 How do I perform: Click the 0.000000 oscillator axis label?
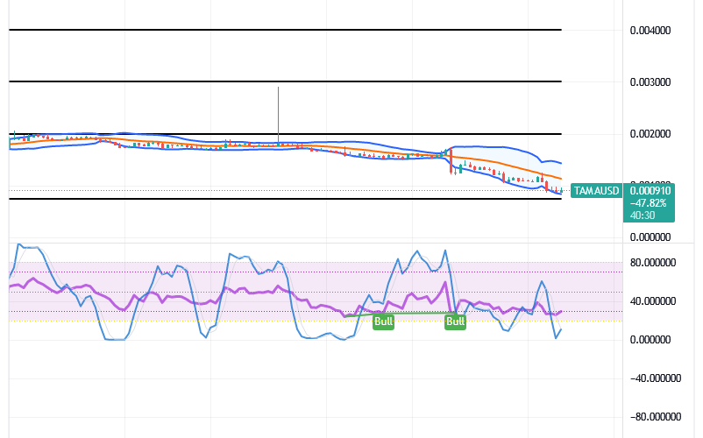tap(650, 340)
